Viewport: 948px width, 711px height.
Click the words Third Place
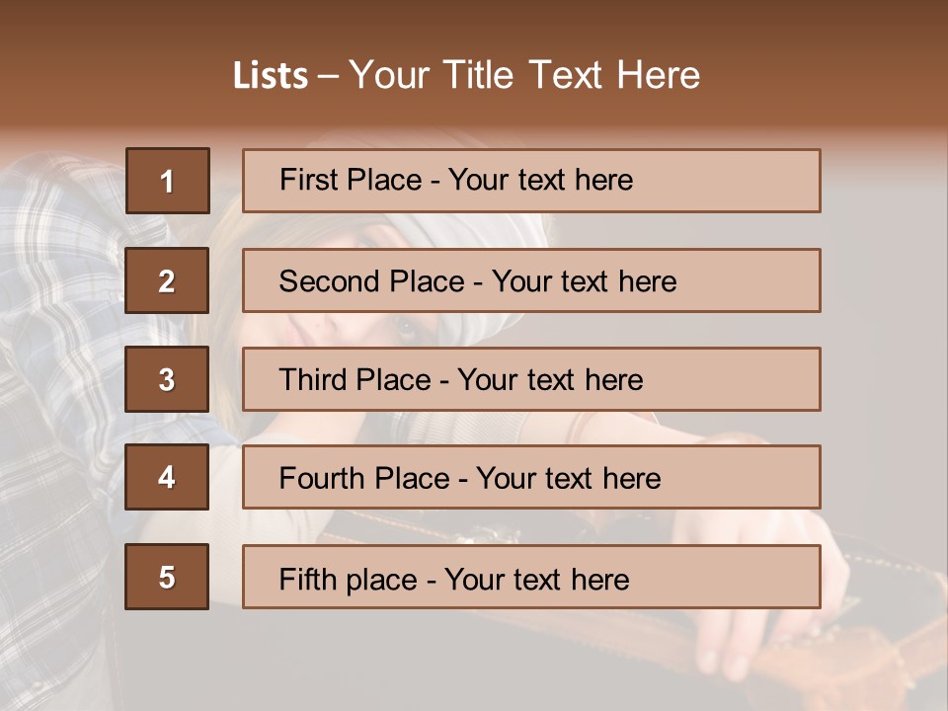(355, 379)
